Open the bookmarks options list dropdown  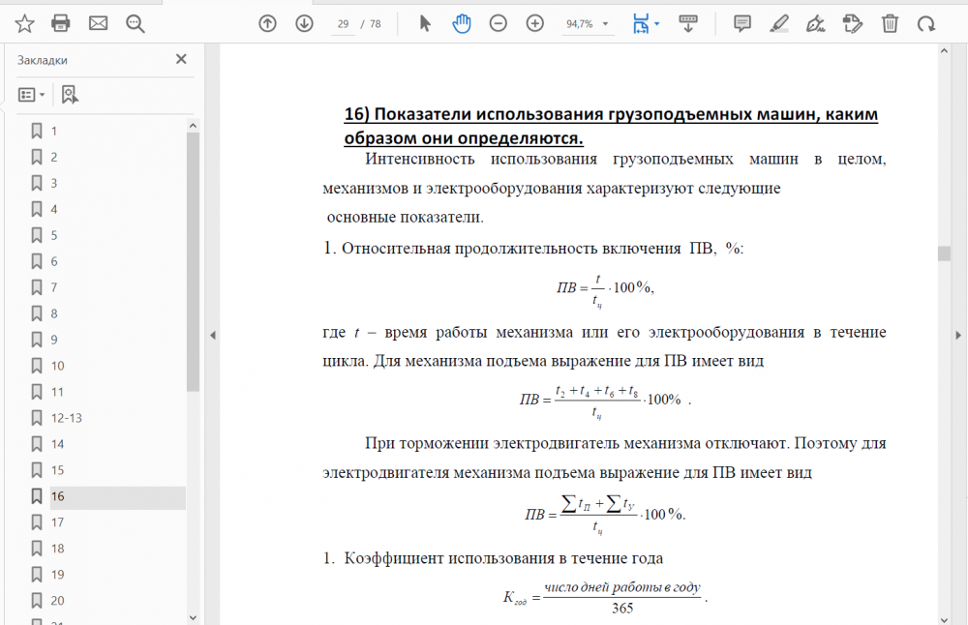point(32,95)
